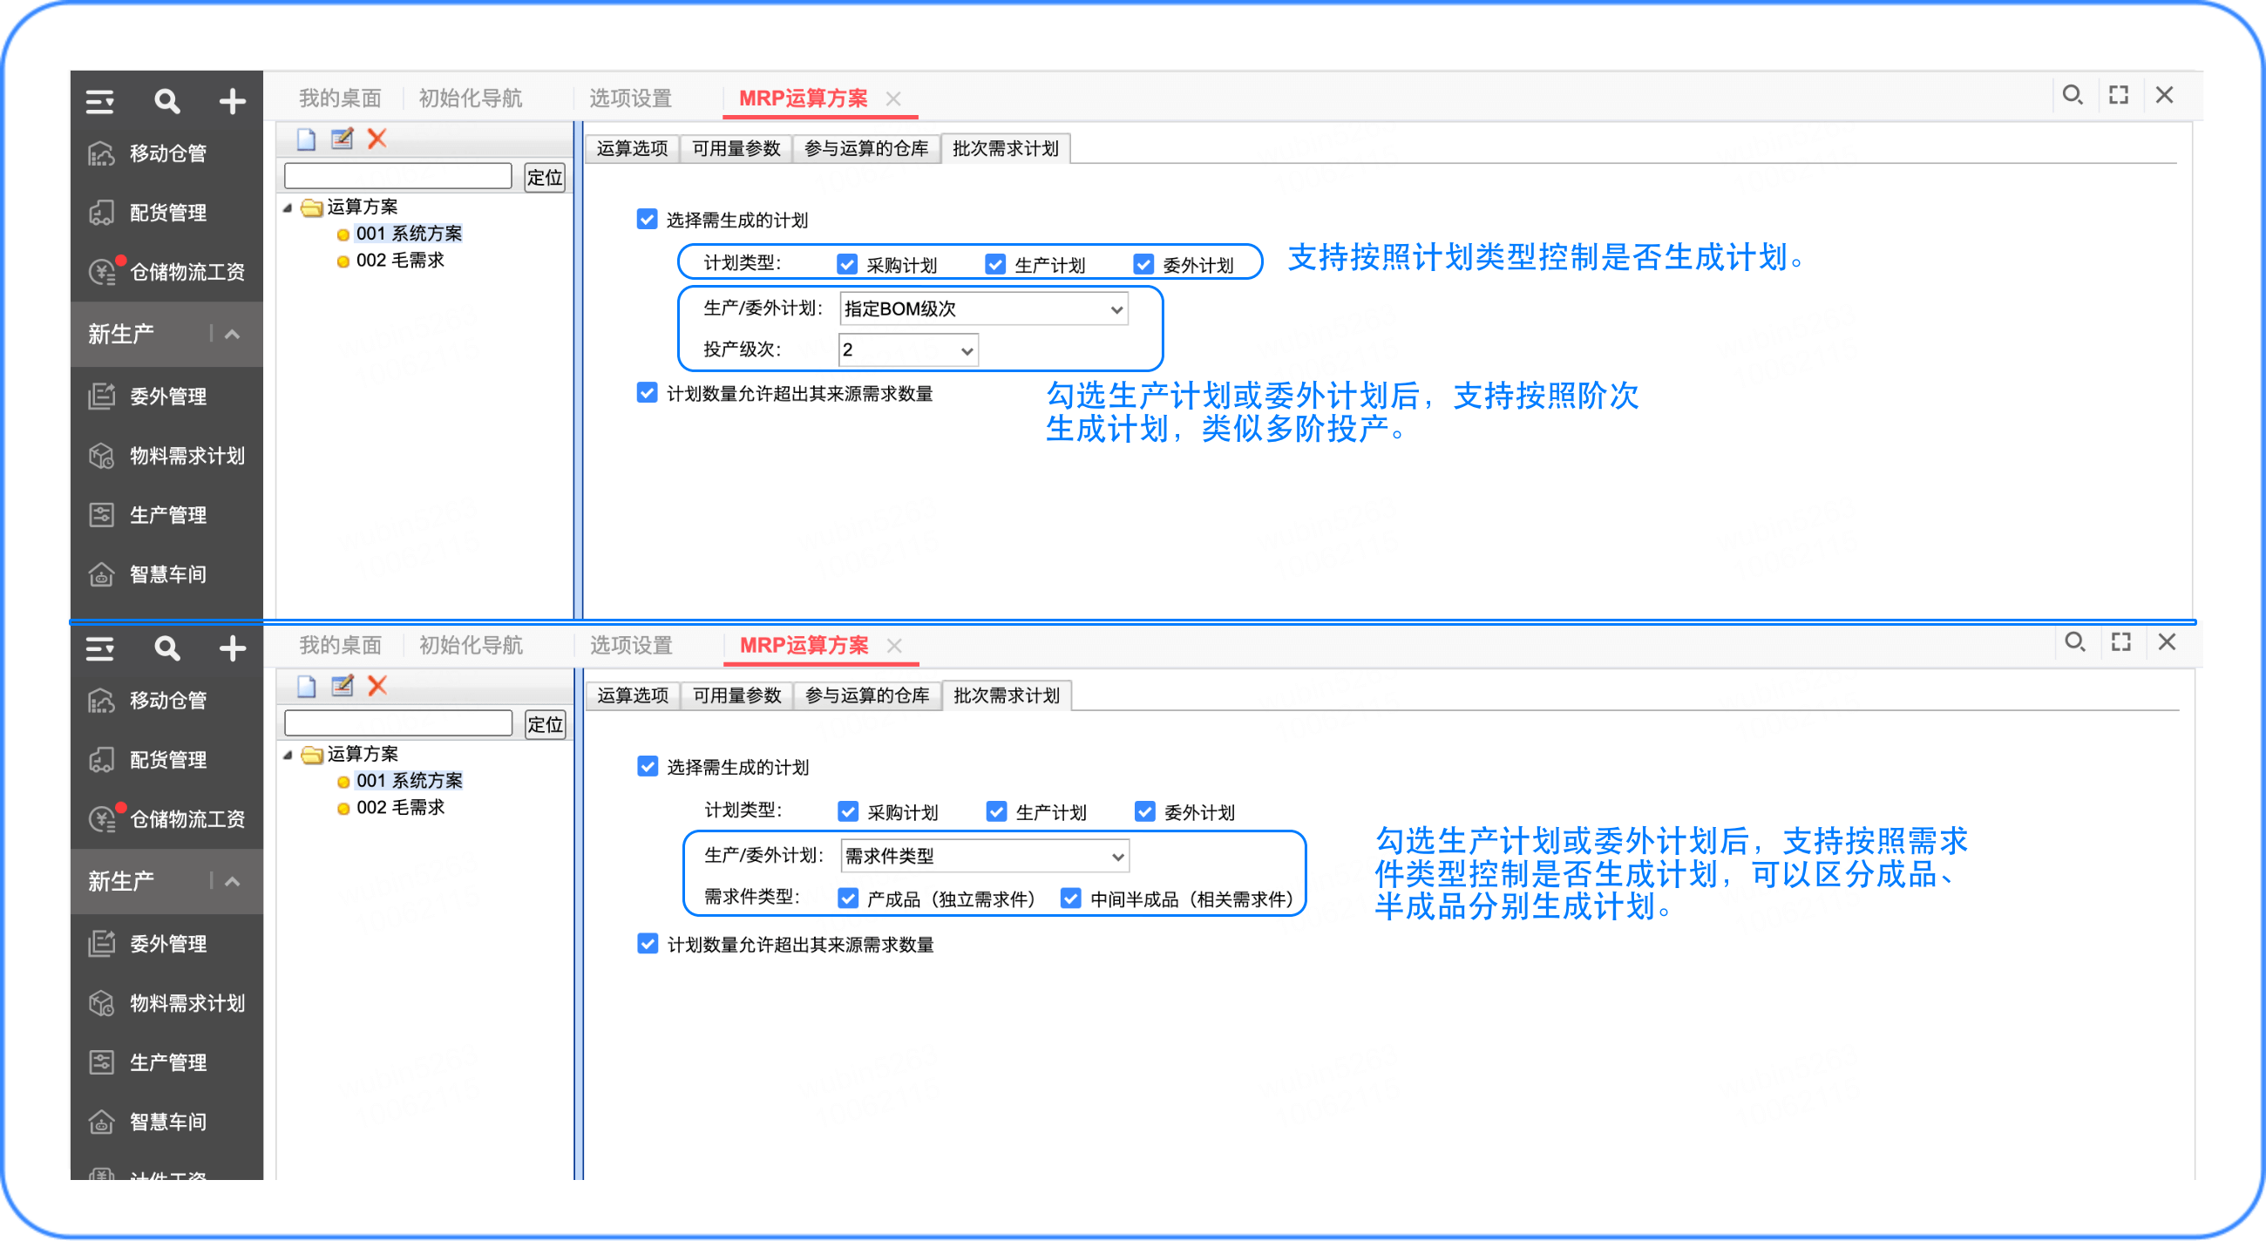
Task: Open 可用量参数 tab in lower window
Action: (x=737, y=695)
